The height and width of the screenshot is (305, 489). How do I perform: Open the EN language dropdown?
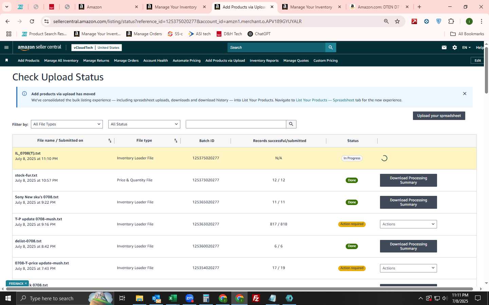click(x=466, y=47)
